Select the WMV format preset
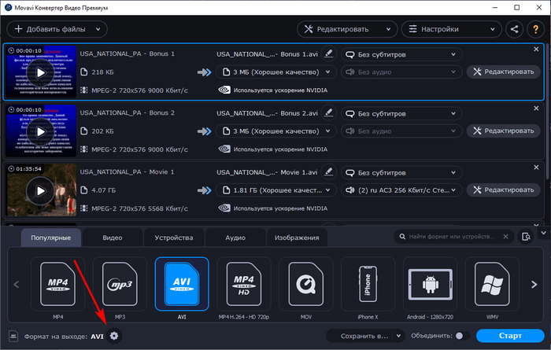Viewport: 551px width, 350px height. coord(492,284)
